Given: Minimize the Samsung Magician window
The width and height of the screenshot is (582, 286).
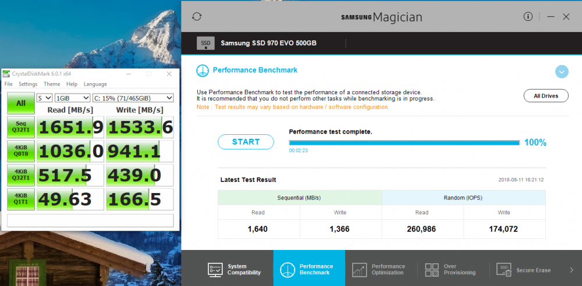Looking at the screenshot, I should click(551, 17).
